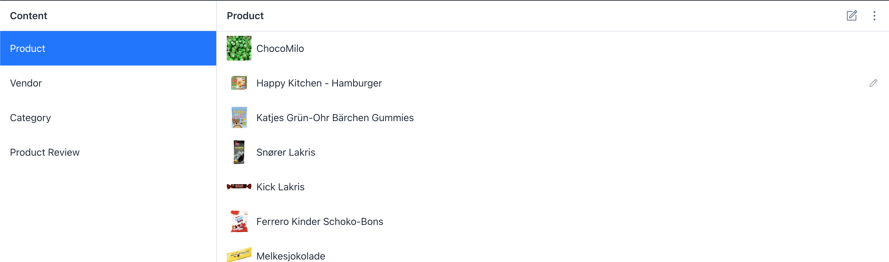This screenshot has width=889, height=262.
Task: Click the Melkesjokolade bar thumbnail
Action: [x=239, y=255]
